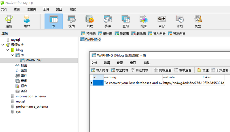Select the mysql connection in tree

pos(15,40)
